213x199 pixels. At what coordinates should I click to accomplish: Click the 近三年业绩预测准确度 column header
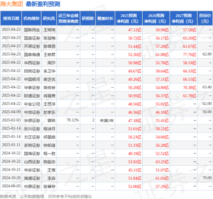click(68, 18)
